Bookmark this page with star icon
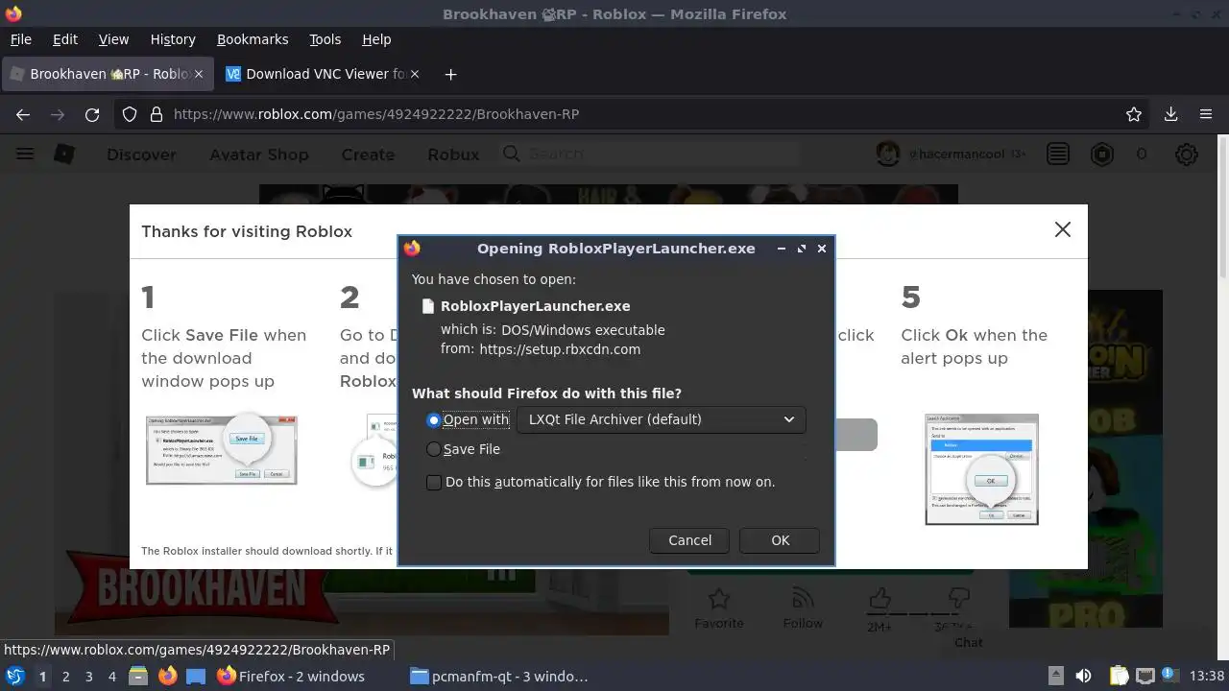 coord(1134,114)
